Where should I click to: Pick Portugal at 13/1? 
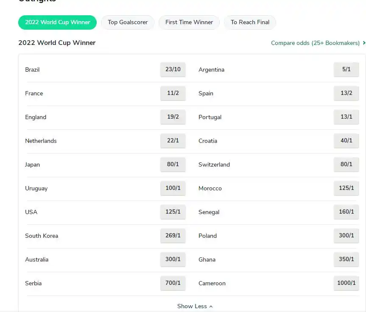[x=346, y=117]
